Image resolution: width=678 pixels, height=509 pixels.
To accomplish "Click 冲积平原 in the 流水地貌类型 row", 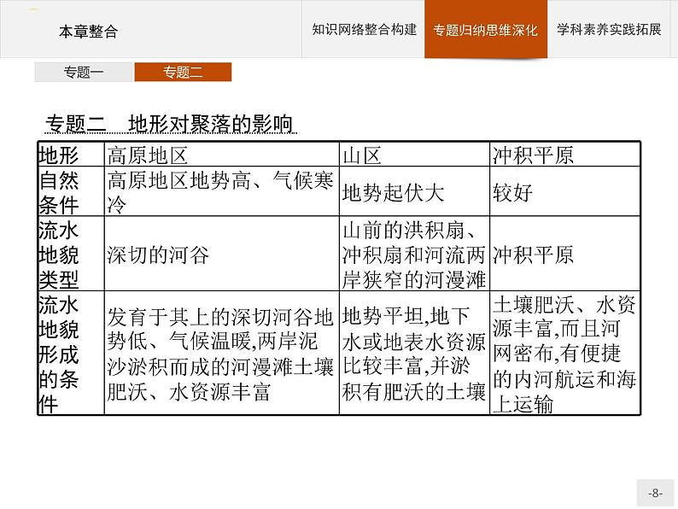I will pos(564,254).
